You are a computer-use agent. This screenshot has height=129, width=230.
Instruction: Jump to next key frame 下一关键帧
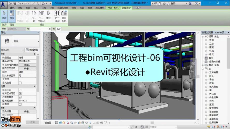41,16
